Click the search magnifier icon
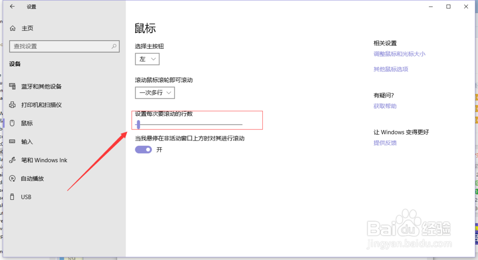 tap(114, 46)
